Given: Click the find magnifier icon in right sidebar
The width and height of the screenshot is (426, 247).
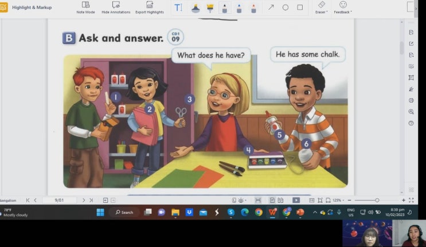Looking at the screenshot, I should coord(411,112).
